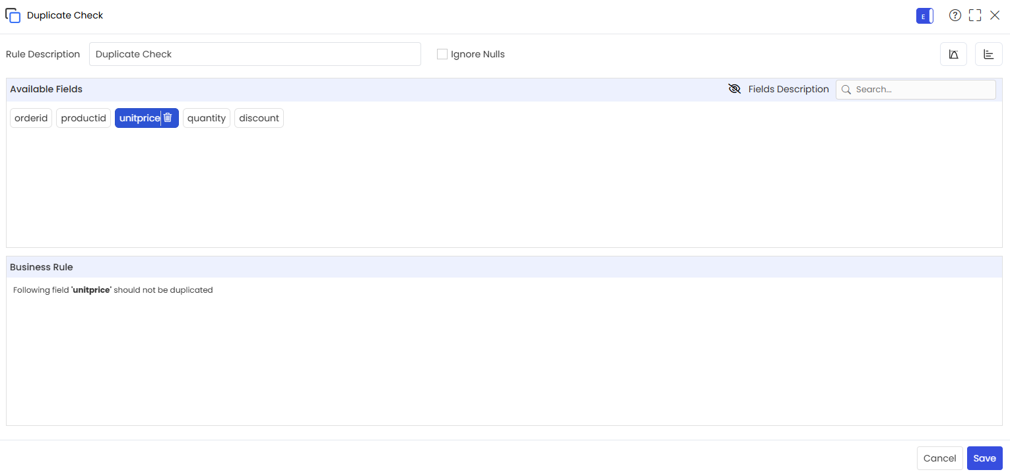Select the discount field chip
1010x476 pixels.
tap(259, 118)
